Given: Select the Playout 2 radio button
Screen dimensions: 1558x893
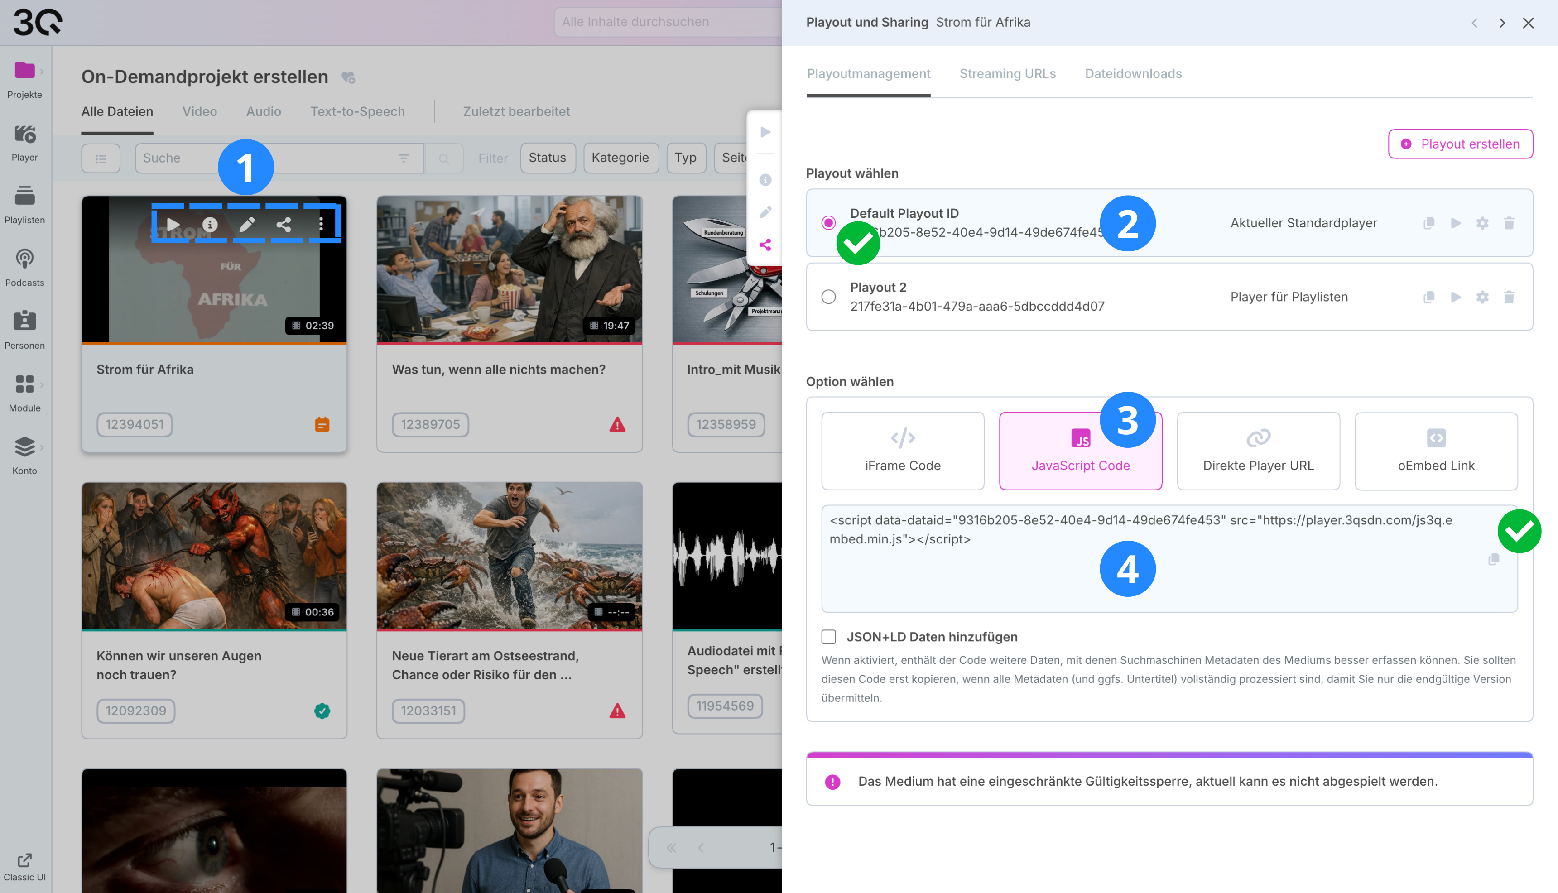Looking at the screenshot, I should [829, 297].
